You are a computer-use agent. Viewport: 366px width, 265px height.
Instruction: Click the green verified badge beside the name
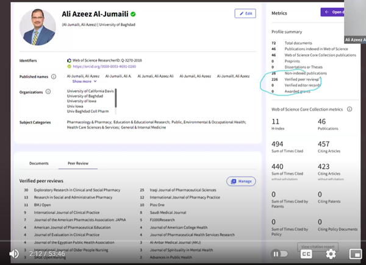click(x=133, y=14)
